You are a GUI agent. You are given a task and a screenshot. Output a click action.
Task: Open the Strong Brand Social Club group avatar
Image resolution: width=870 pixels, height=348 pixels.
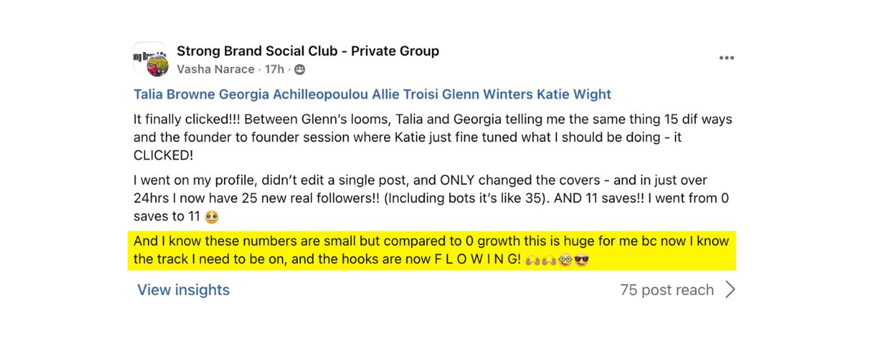149,58
